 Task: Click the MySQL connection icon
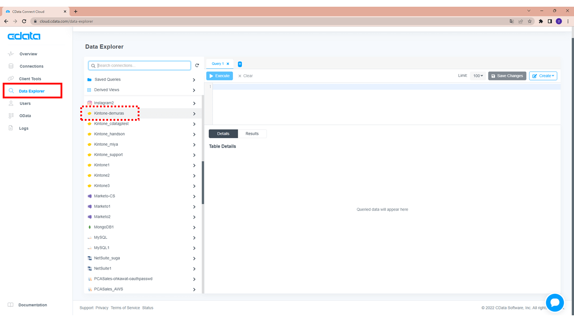point(90,237)
